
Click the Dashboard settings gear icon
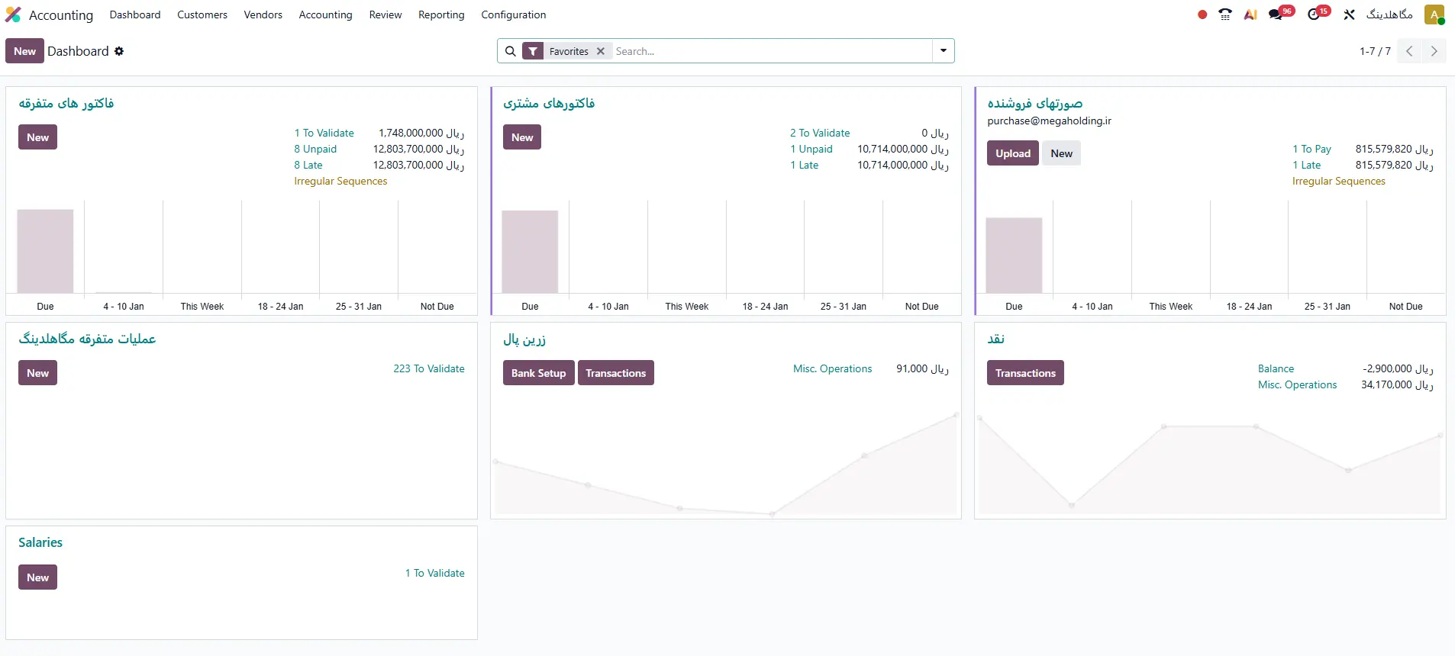click(x=119, y=51)
